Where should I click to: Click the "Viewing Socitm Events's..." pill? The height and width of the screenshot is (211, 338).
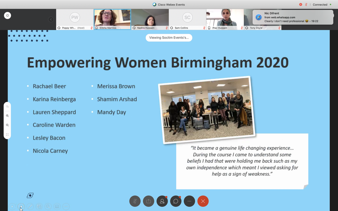[x=169, y=38]
